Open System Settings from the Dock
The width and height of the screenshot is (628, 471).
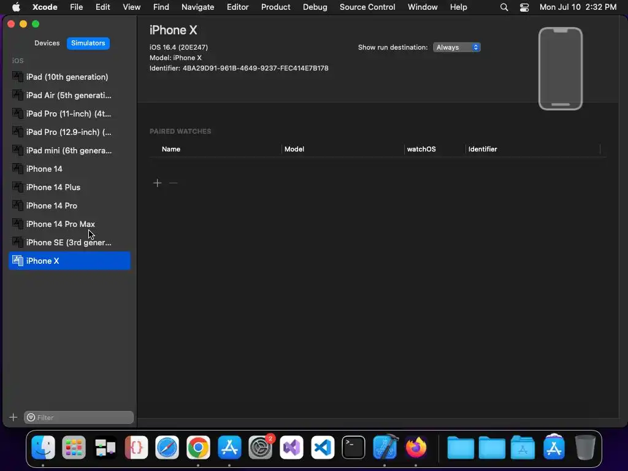(260, 447)
